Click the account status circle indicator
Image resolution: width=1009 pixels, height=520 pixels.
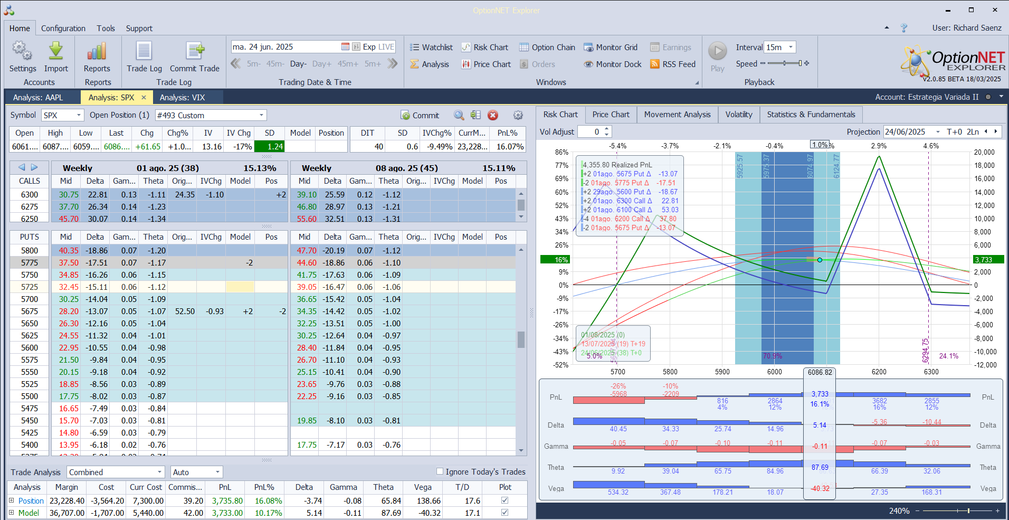(988, 97)
